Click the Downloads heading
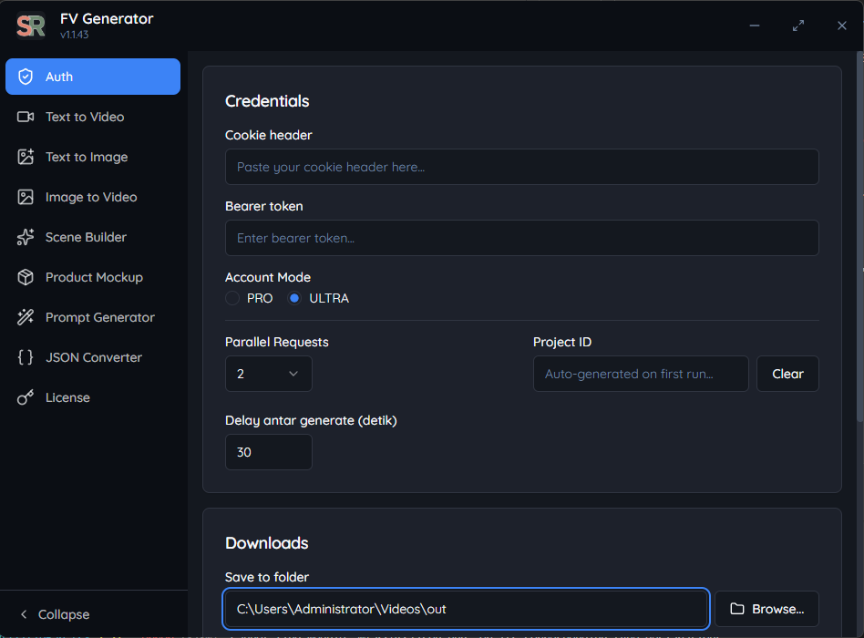 (x=267, y=543)
